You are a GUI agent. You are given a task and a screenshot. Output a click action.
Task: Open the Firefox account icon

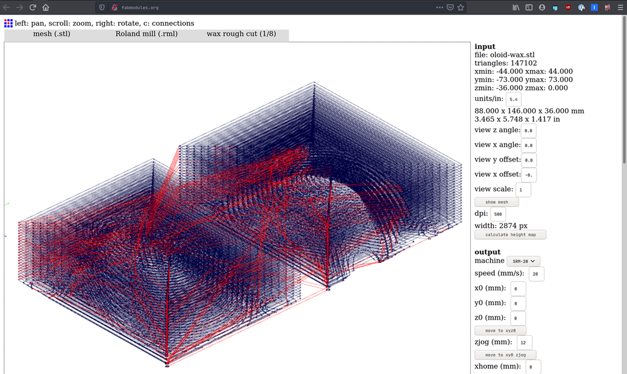point(542,8)
